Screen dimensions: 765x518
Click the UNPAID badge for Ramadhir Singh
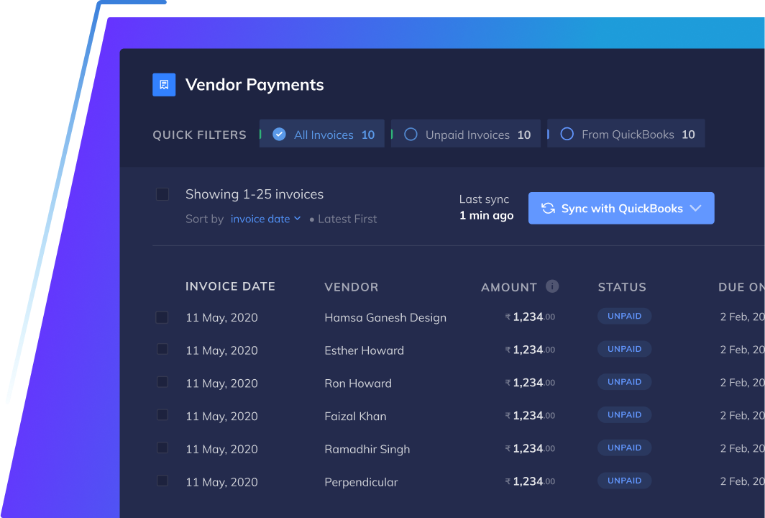pyautogui.click(x=624, y=447)
